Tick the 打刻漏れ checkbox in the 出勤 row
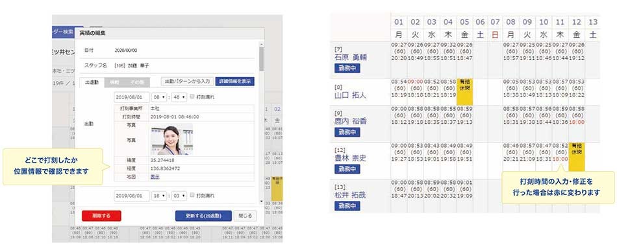Viewport: 617px width, 252px height. coord(192,97)
